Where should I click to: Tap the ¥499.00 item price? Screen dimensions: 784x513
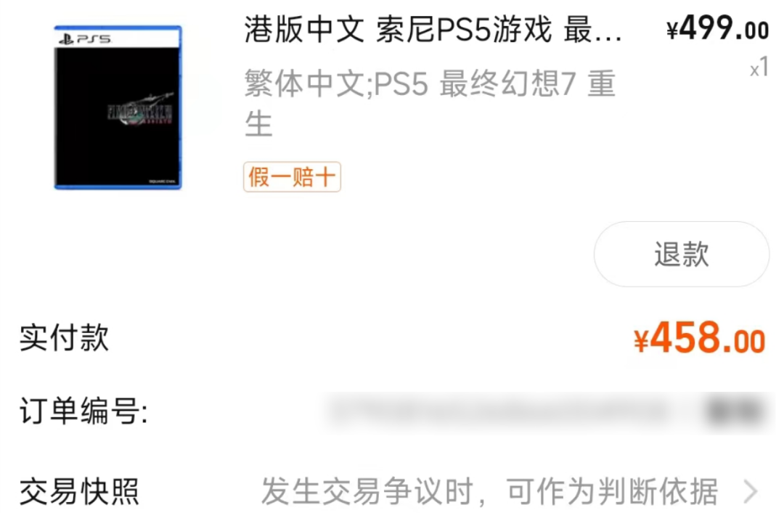tap(717, 28)
